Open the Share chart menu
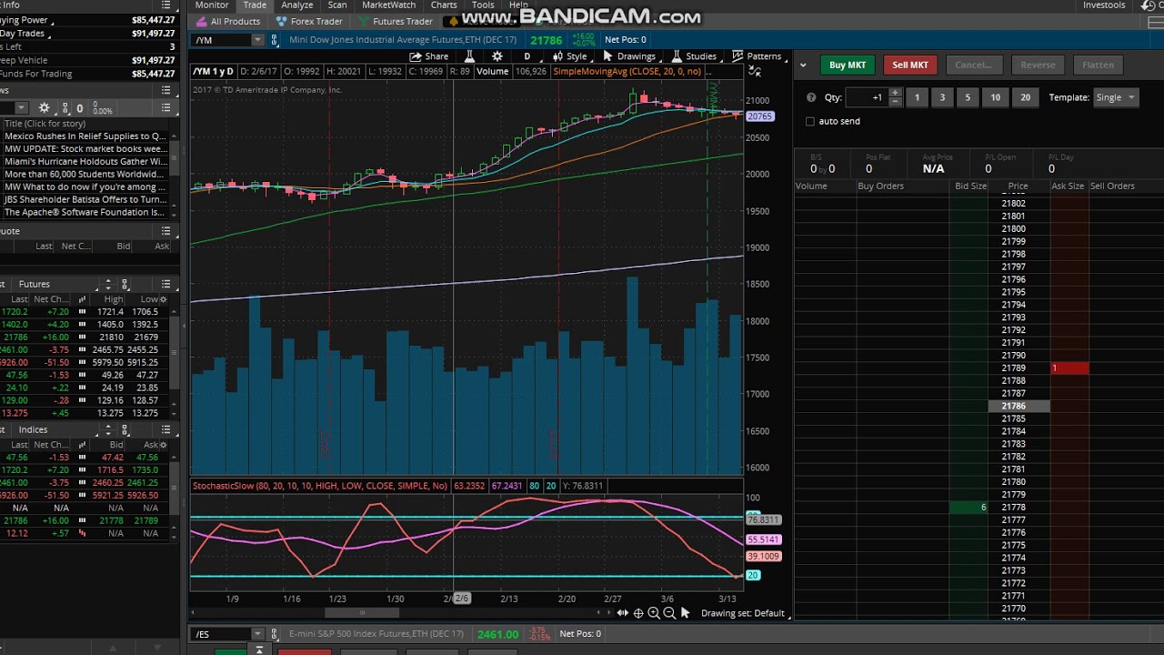 (x=428, y=56)
